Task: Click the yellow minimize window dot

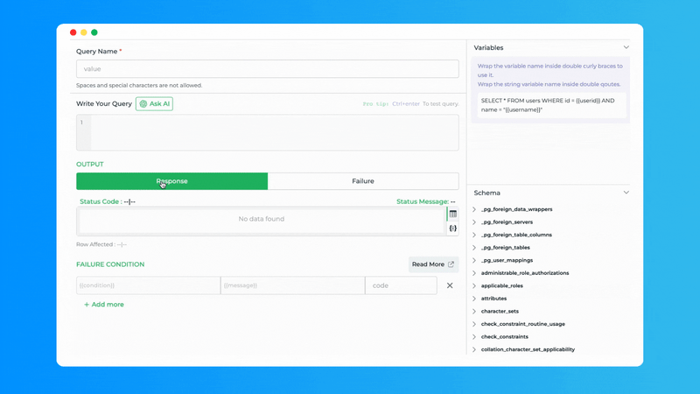Action: pyautogui.click(x=83, y=32)
